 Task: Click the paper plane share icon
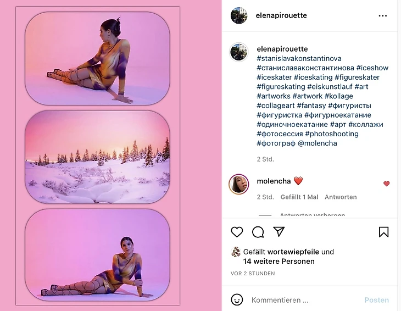[279, 232]
